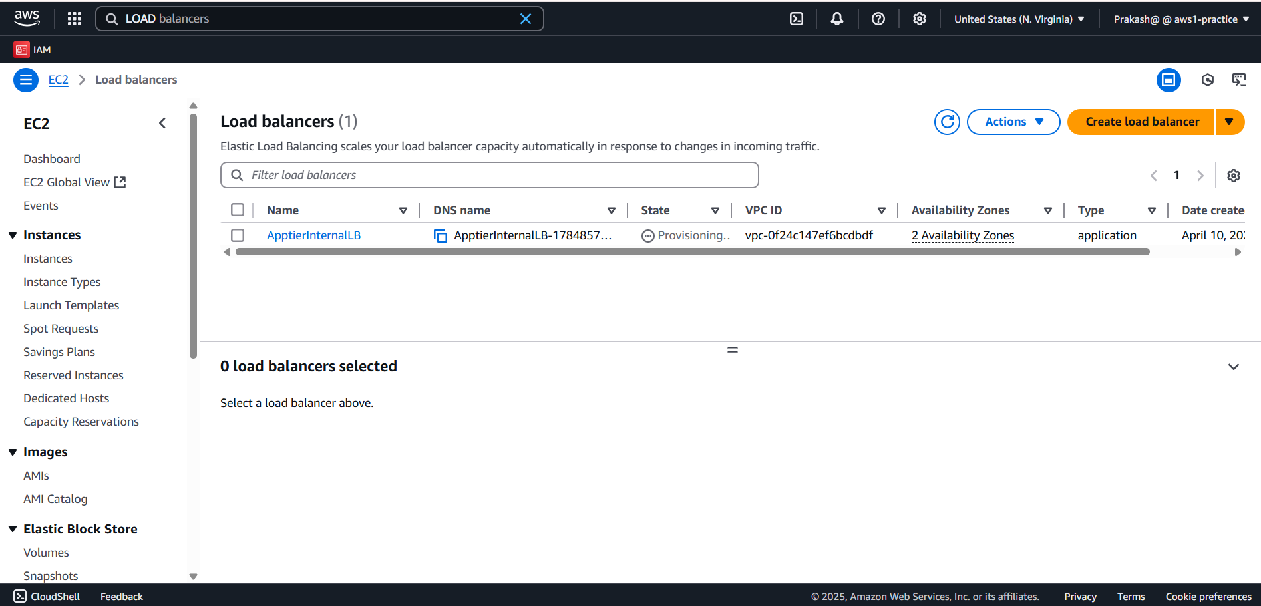Open console settings gear in top bar

click(x=920, y=19)
